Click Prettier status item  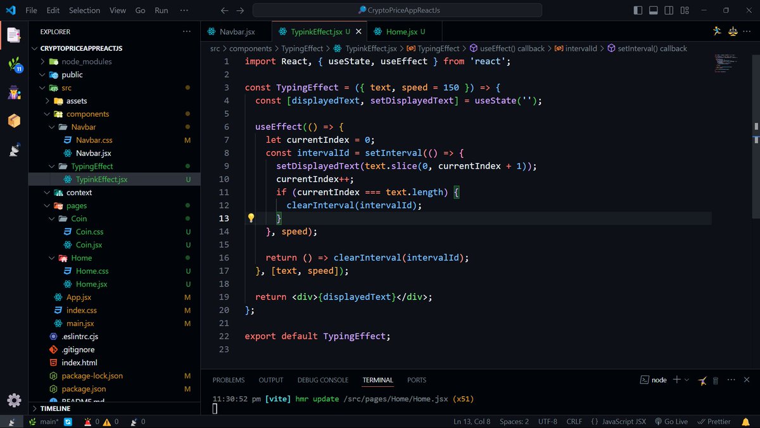point(714,422)
